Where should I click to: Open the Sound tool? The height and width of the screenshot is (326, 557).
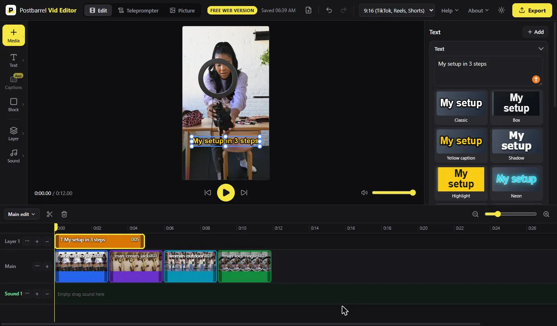click(x=13, y=156)
